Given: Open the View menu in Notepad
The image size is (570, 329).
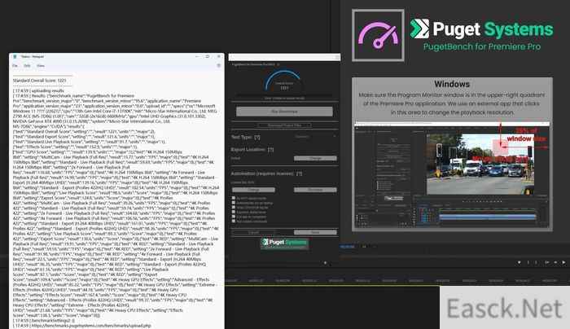Looking at the screenshot, I should (x=41, y=66).
